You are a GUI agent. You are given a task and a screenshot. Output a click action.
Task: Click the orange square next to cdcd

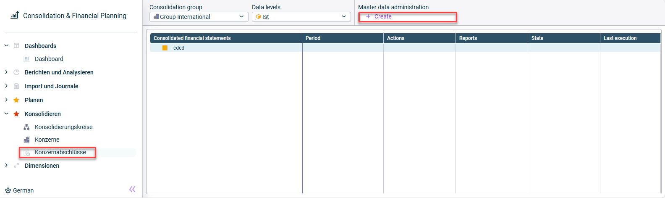[x=165, y=48]
